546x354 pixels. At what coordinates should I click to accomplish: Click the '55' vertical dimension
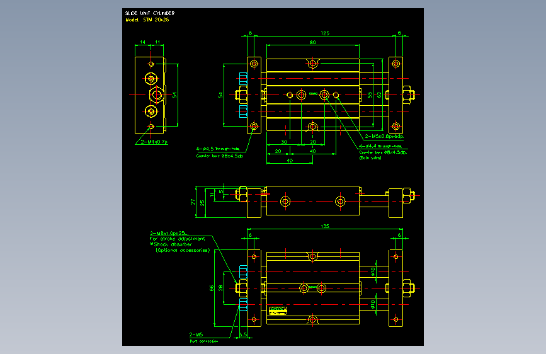(370, 94)
